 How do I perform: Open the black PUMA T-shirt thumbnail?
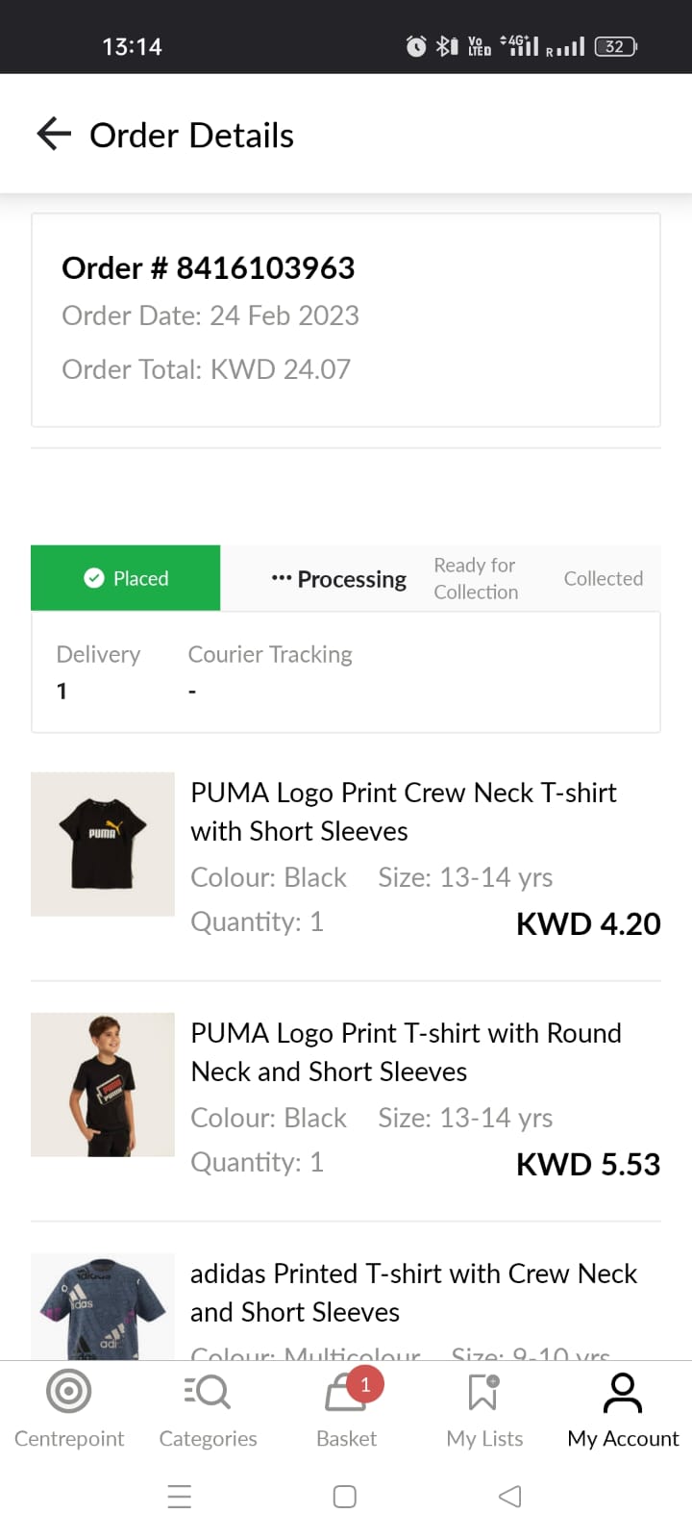pyautogui.click(x=103, y=844)
